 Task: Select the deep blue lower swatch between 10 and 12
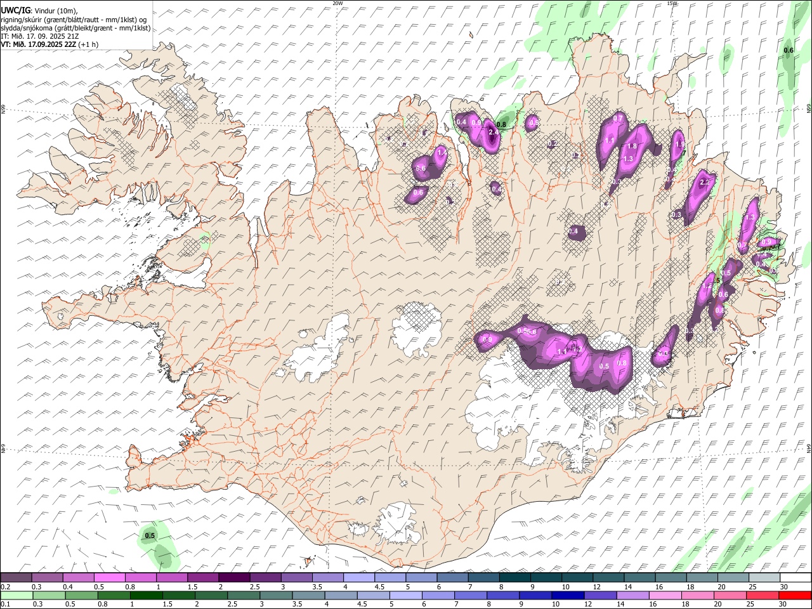[568, 595]
